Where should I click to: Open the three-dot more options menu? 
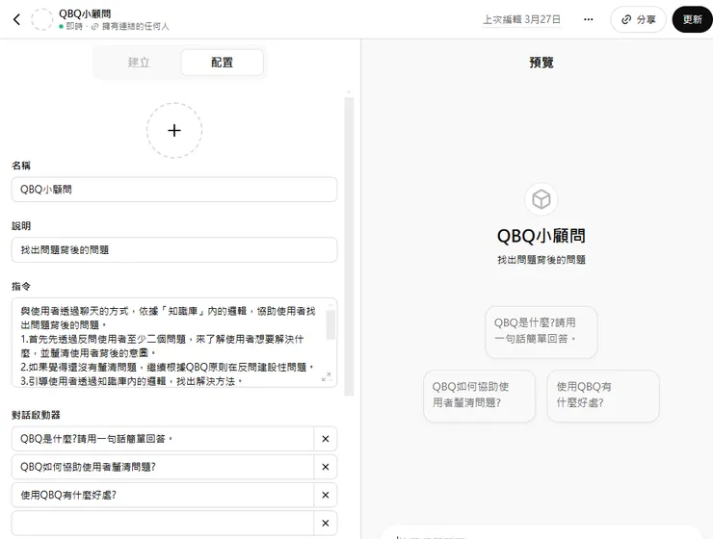tap(589, 19)
